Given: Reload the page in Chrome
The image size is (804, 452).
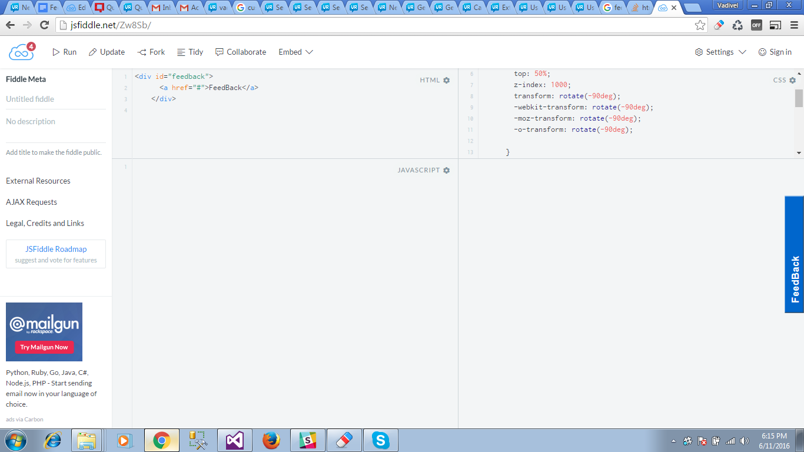Looking at the screenshot, I should 44,25.
